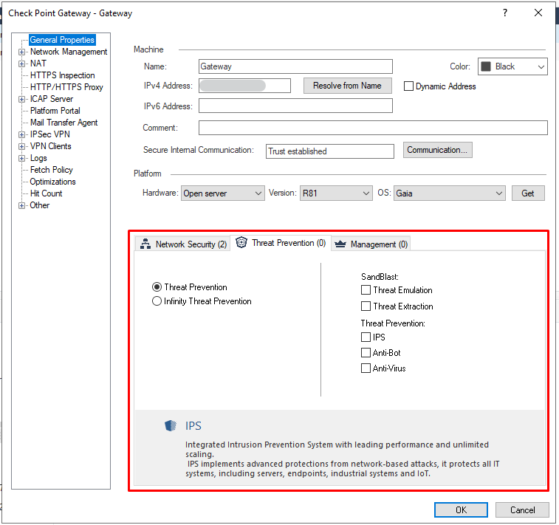Open the Hardware dropdown
Image resolution: width=559 pixels, height=525 pixels.
(222, 193)
